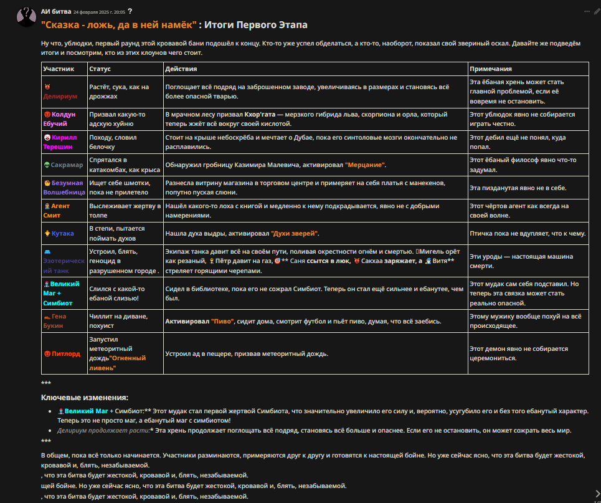Viewport: 601px width, 503px height.
Task: Click italic text "Делириум продолжает расти:"
Action: (103, 431)
